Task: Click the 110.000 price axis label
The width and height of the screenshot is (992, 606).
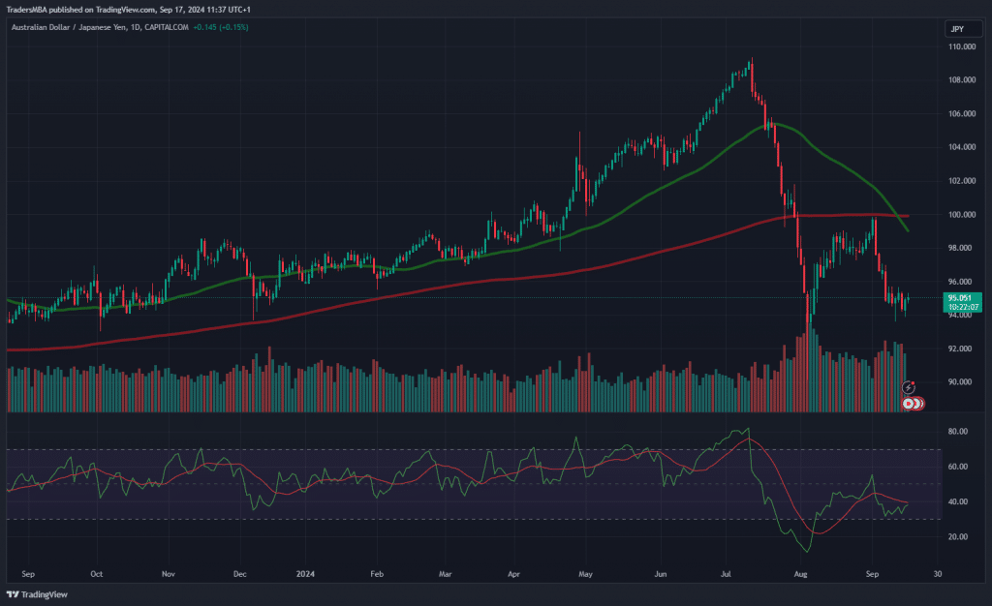Action: [961, 46]
